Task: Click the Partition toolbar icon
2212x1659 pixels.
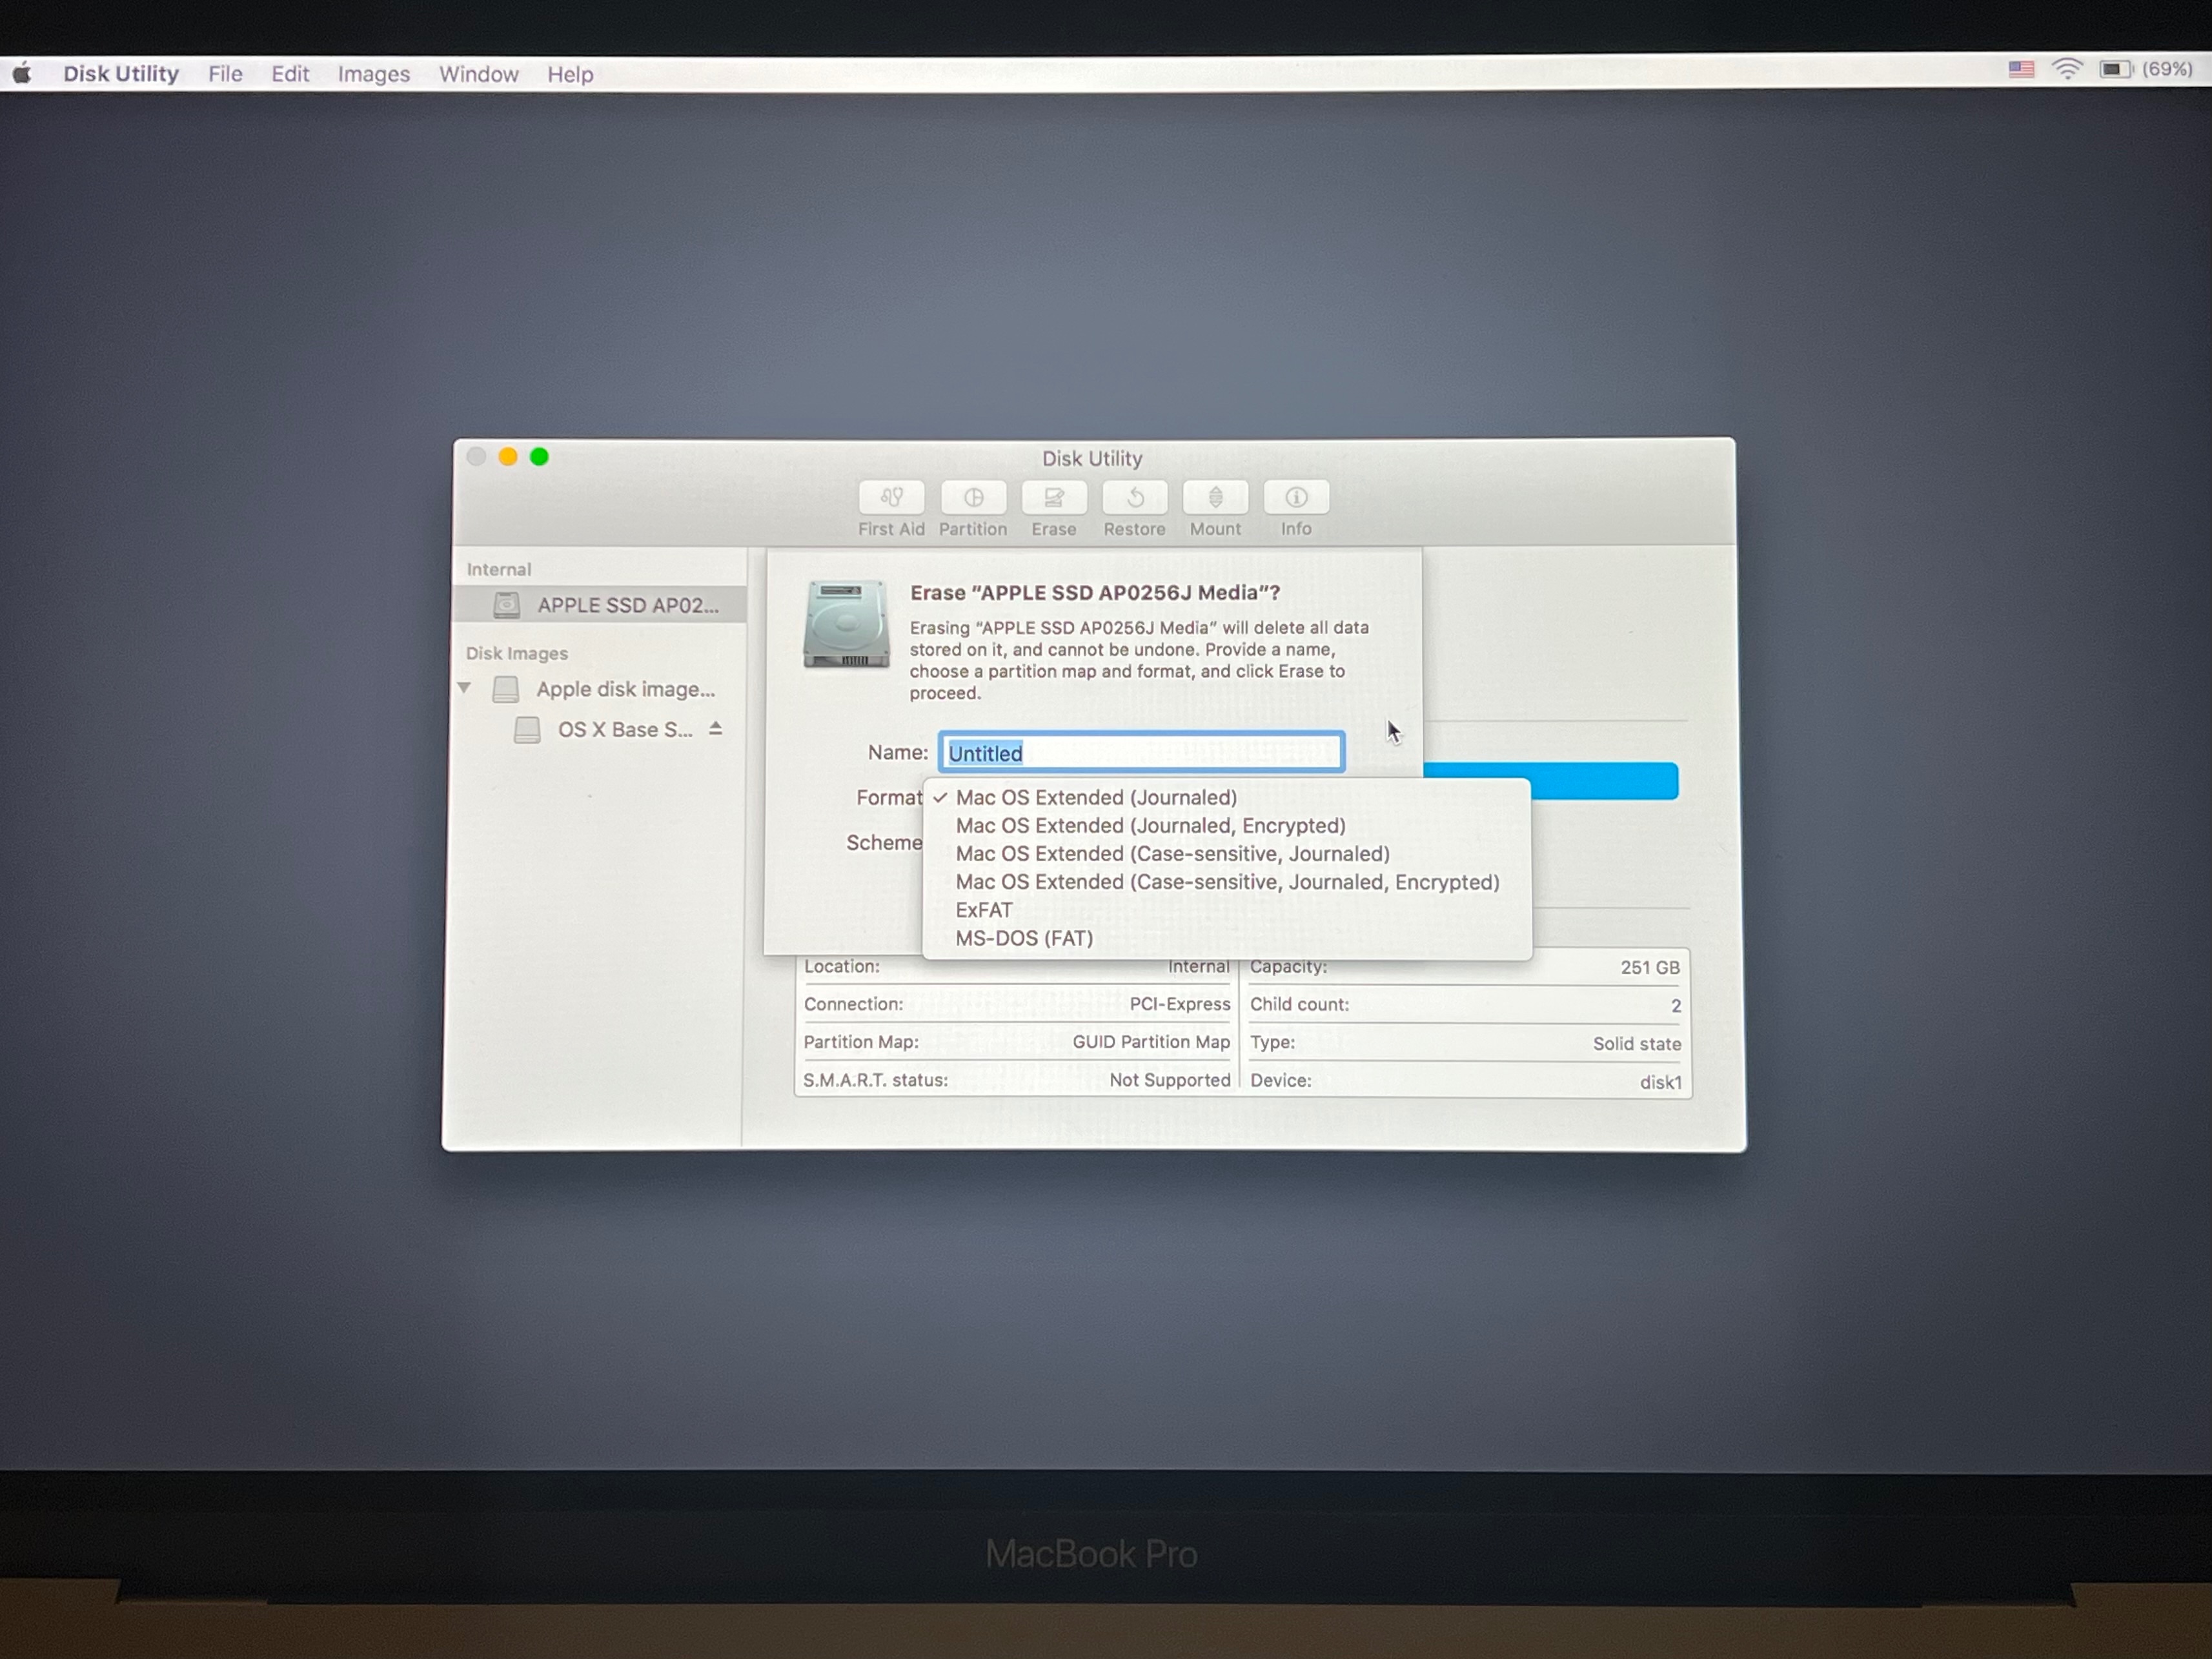Action: (973, 498)
